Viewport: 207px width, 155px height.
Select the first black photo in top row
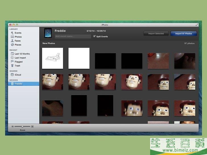[x=105, y=61]
